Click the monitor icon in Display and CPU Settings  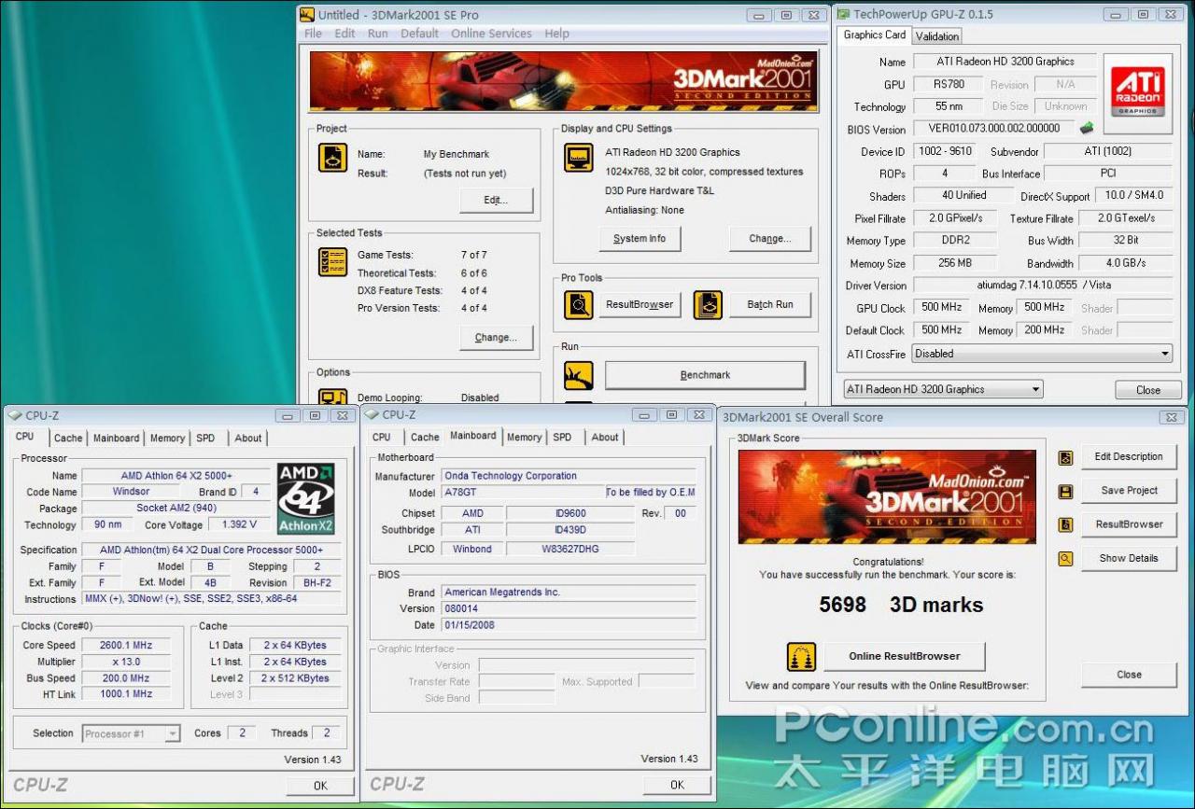pos(579,158)
